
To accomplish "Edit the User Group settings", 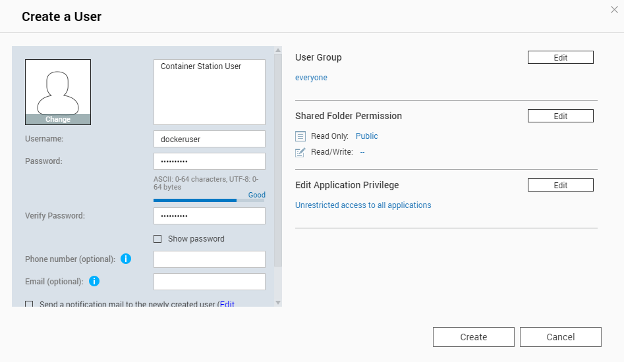I will 560,58.
